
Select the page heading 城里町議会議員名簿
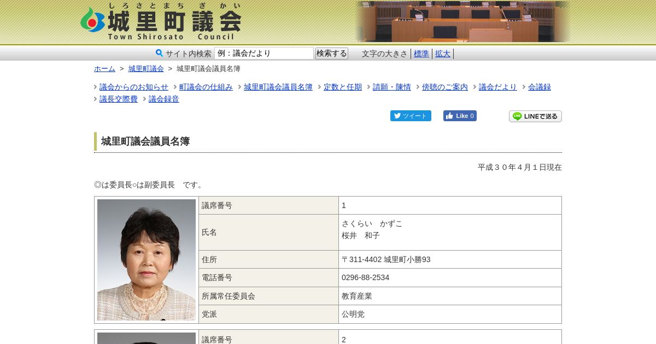(x=145, y=141)
